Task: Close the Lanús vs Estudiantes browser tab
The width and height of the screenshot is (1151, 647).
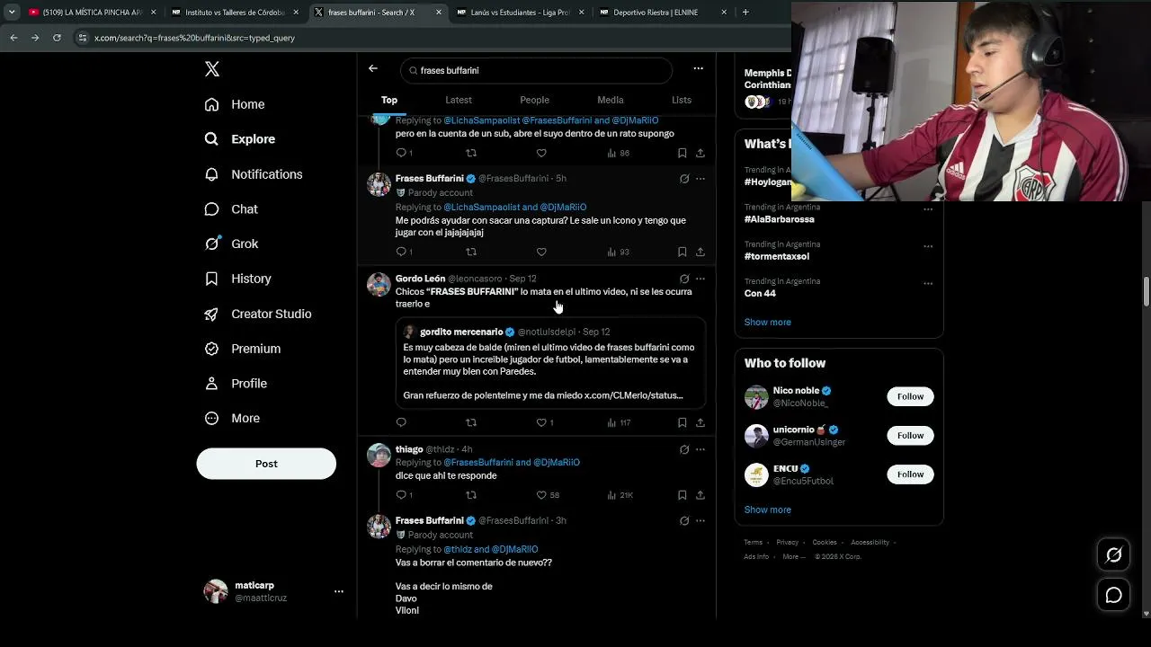Action: click(581, 13)
